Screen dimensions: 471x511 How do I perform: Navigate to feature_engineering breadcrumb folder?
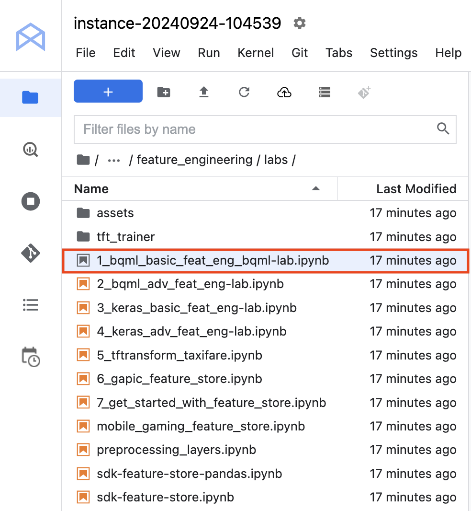coord(194,160)
